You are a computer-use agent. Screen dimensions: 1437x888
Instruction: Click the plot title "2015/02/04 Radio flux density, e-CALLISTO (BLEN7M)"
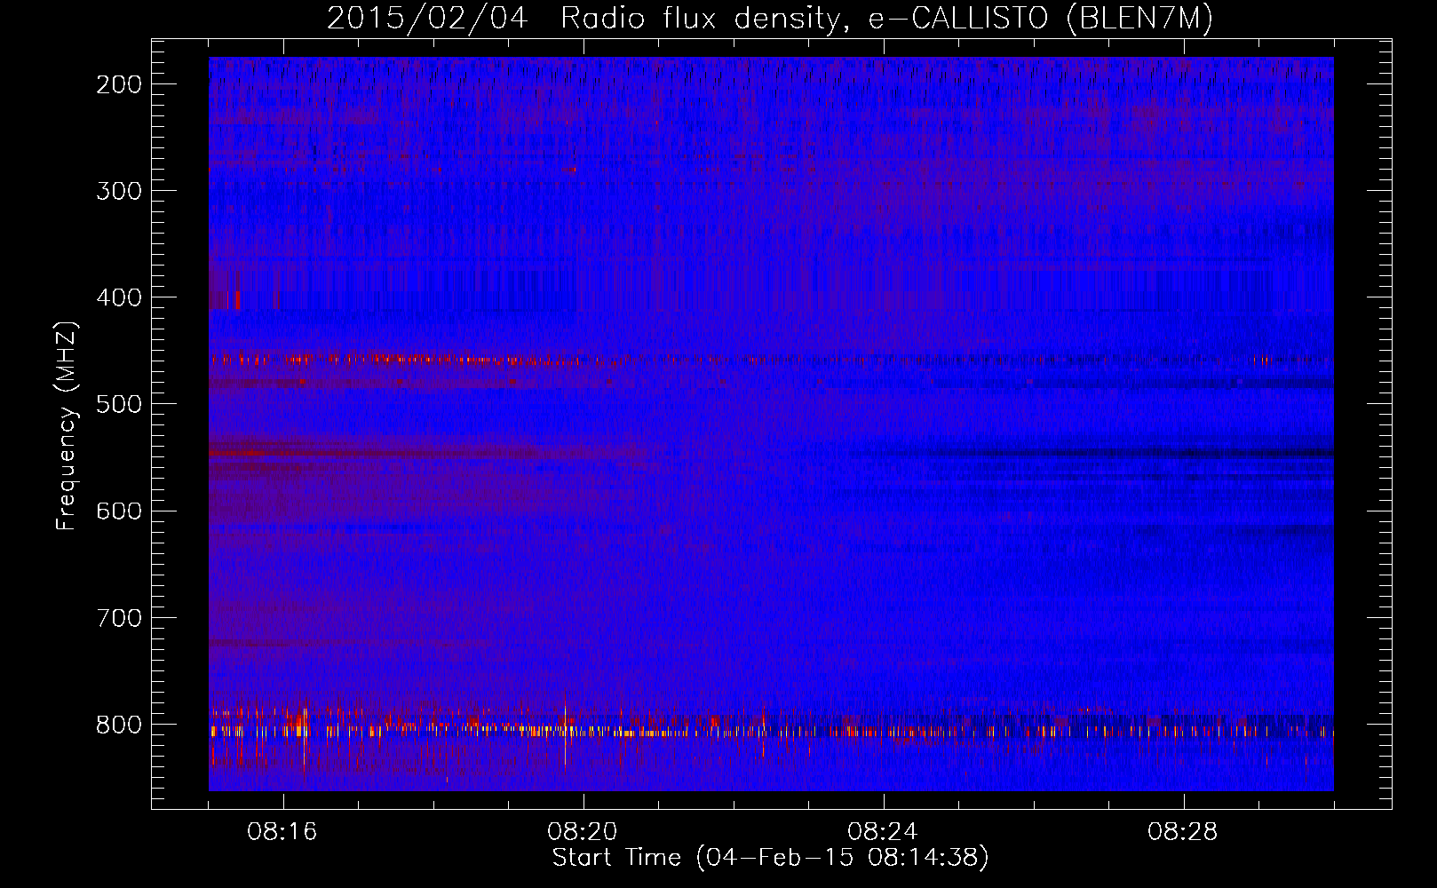(x=770, y=19)
